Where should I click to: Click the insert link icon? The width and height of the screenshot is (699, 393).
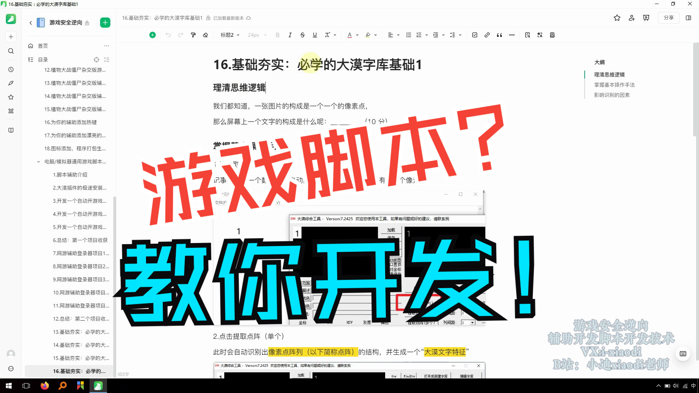point(487,35)
